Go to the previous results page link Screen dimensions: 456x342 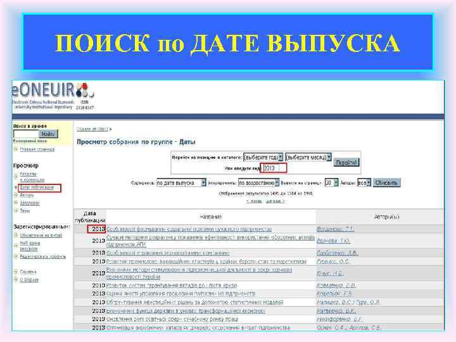(254, 201)
